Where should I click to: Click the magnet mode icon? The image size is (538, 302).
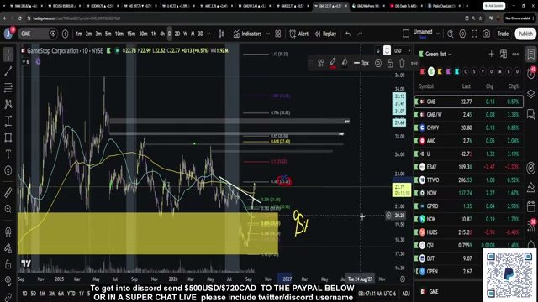(x=8, y=232)
